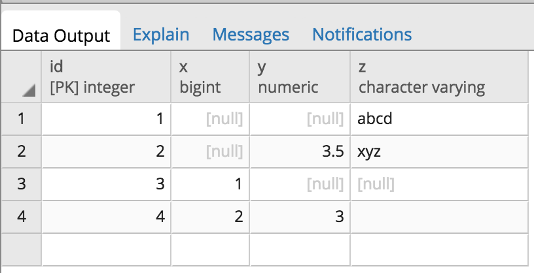Viewport: 534px width, 273px height.
Task: Click the cell containing xyz
Action: tap(439, 152)
